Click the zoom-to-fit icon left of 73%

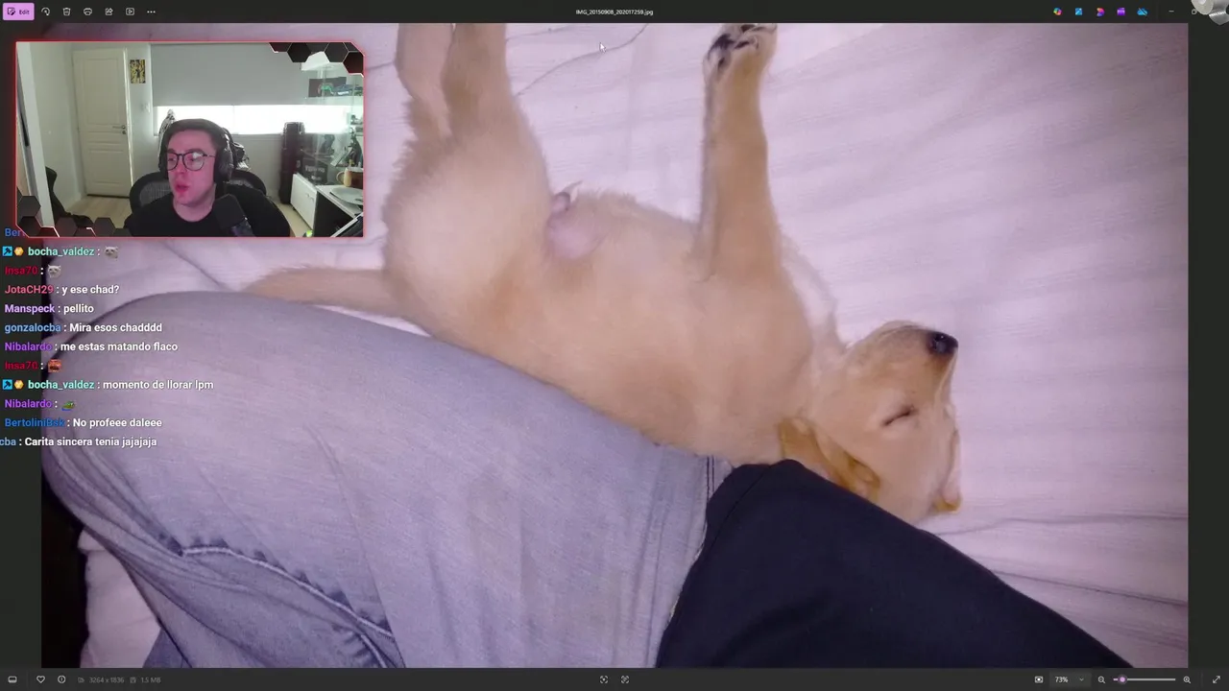(x=1039, y=679)
